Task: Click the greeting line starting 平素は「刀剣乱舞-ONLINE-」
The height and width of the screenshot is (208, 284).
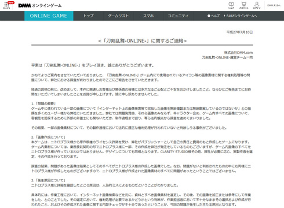Action: click(93, 65)
